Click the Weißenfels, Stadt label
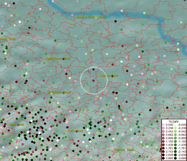This screenshot has width=187, height=161. (x=59, y=92)
